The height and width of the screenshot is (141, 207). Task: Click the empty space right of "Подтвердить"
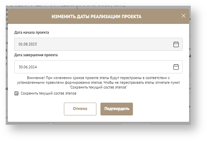(x=159, y=109)
